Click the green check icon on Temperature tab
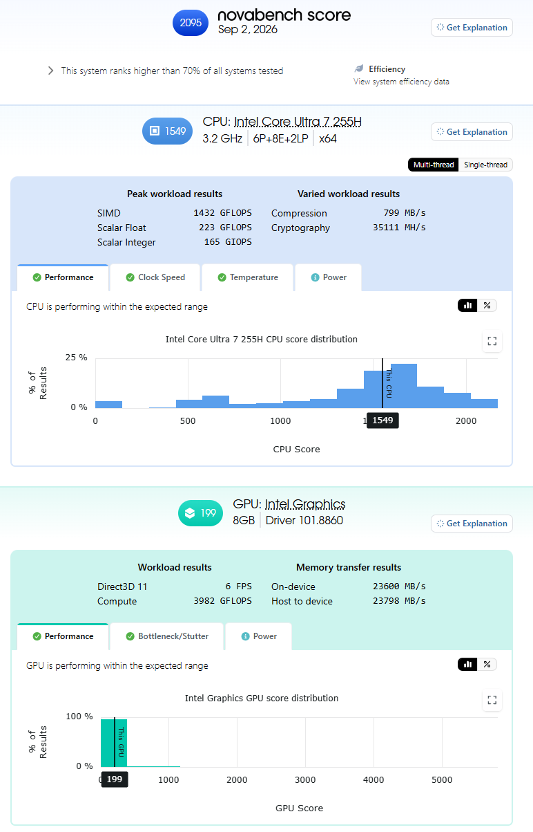This screenshot has height=832, width=533. 222,277
